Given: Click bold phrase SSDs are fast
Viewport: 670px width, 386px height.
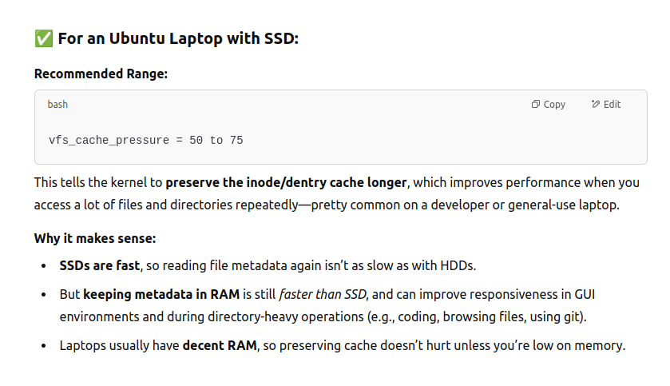Looking at the screenshot, I should [x=100, y=265].
